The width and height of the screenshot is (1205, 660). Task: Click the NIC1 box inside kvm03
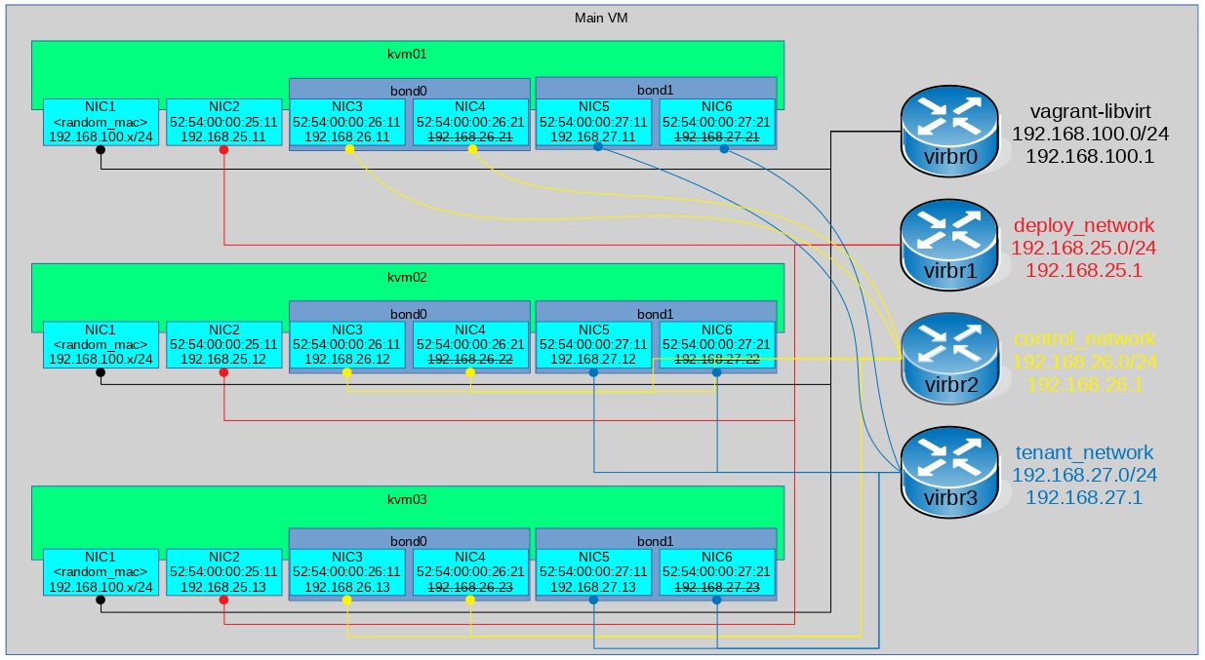[100, 571]
